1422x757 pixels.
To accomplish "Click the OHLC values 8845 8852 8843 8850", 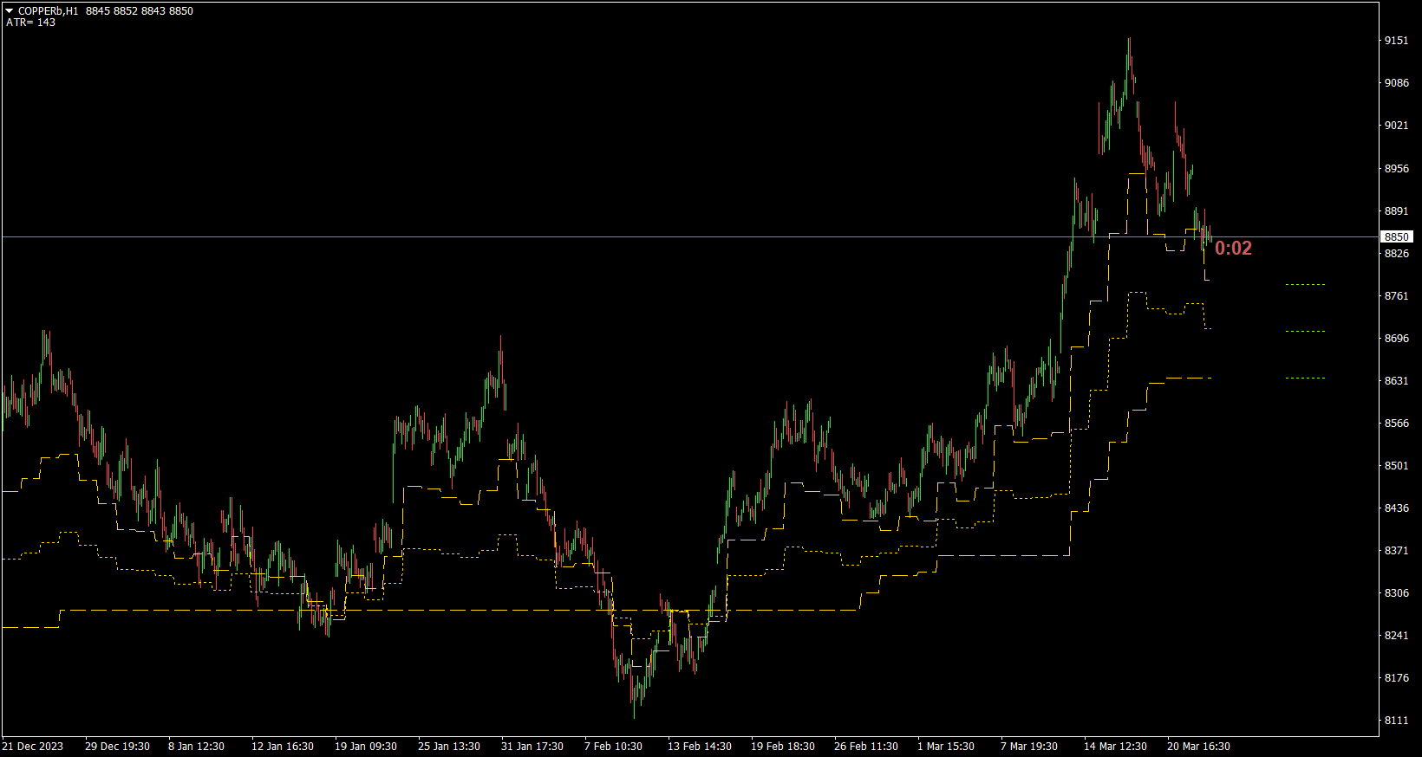I will (140, 11).
